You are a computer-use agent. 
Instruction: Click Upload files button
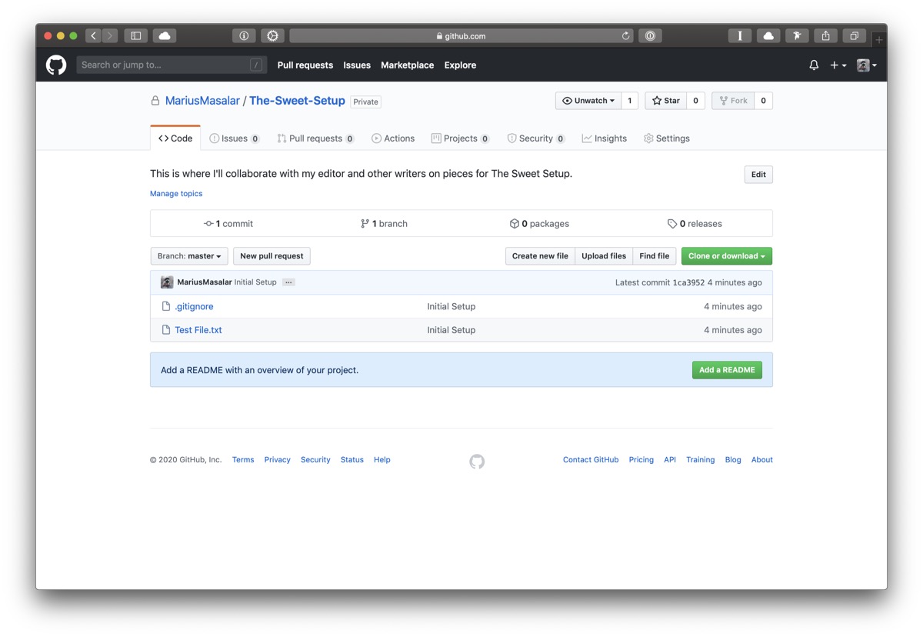pyautogui.click(x=604, y=256)
